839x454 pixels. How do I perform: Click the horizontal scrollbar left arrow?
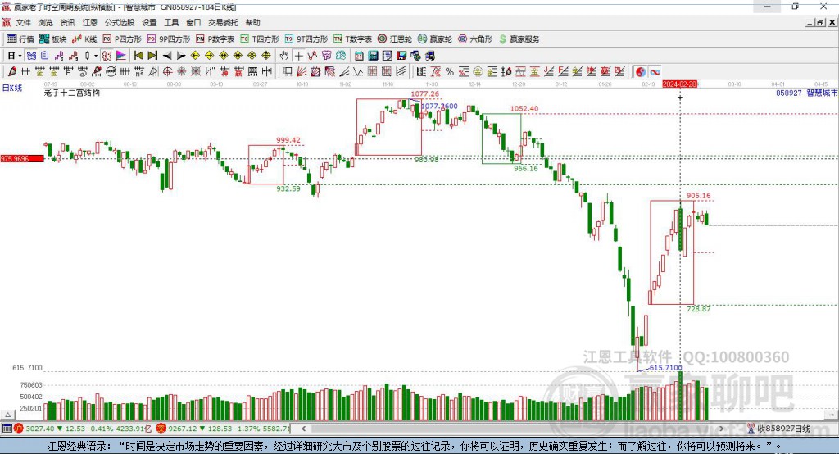303,429
